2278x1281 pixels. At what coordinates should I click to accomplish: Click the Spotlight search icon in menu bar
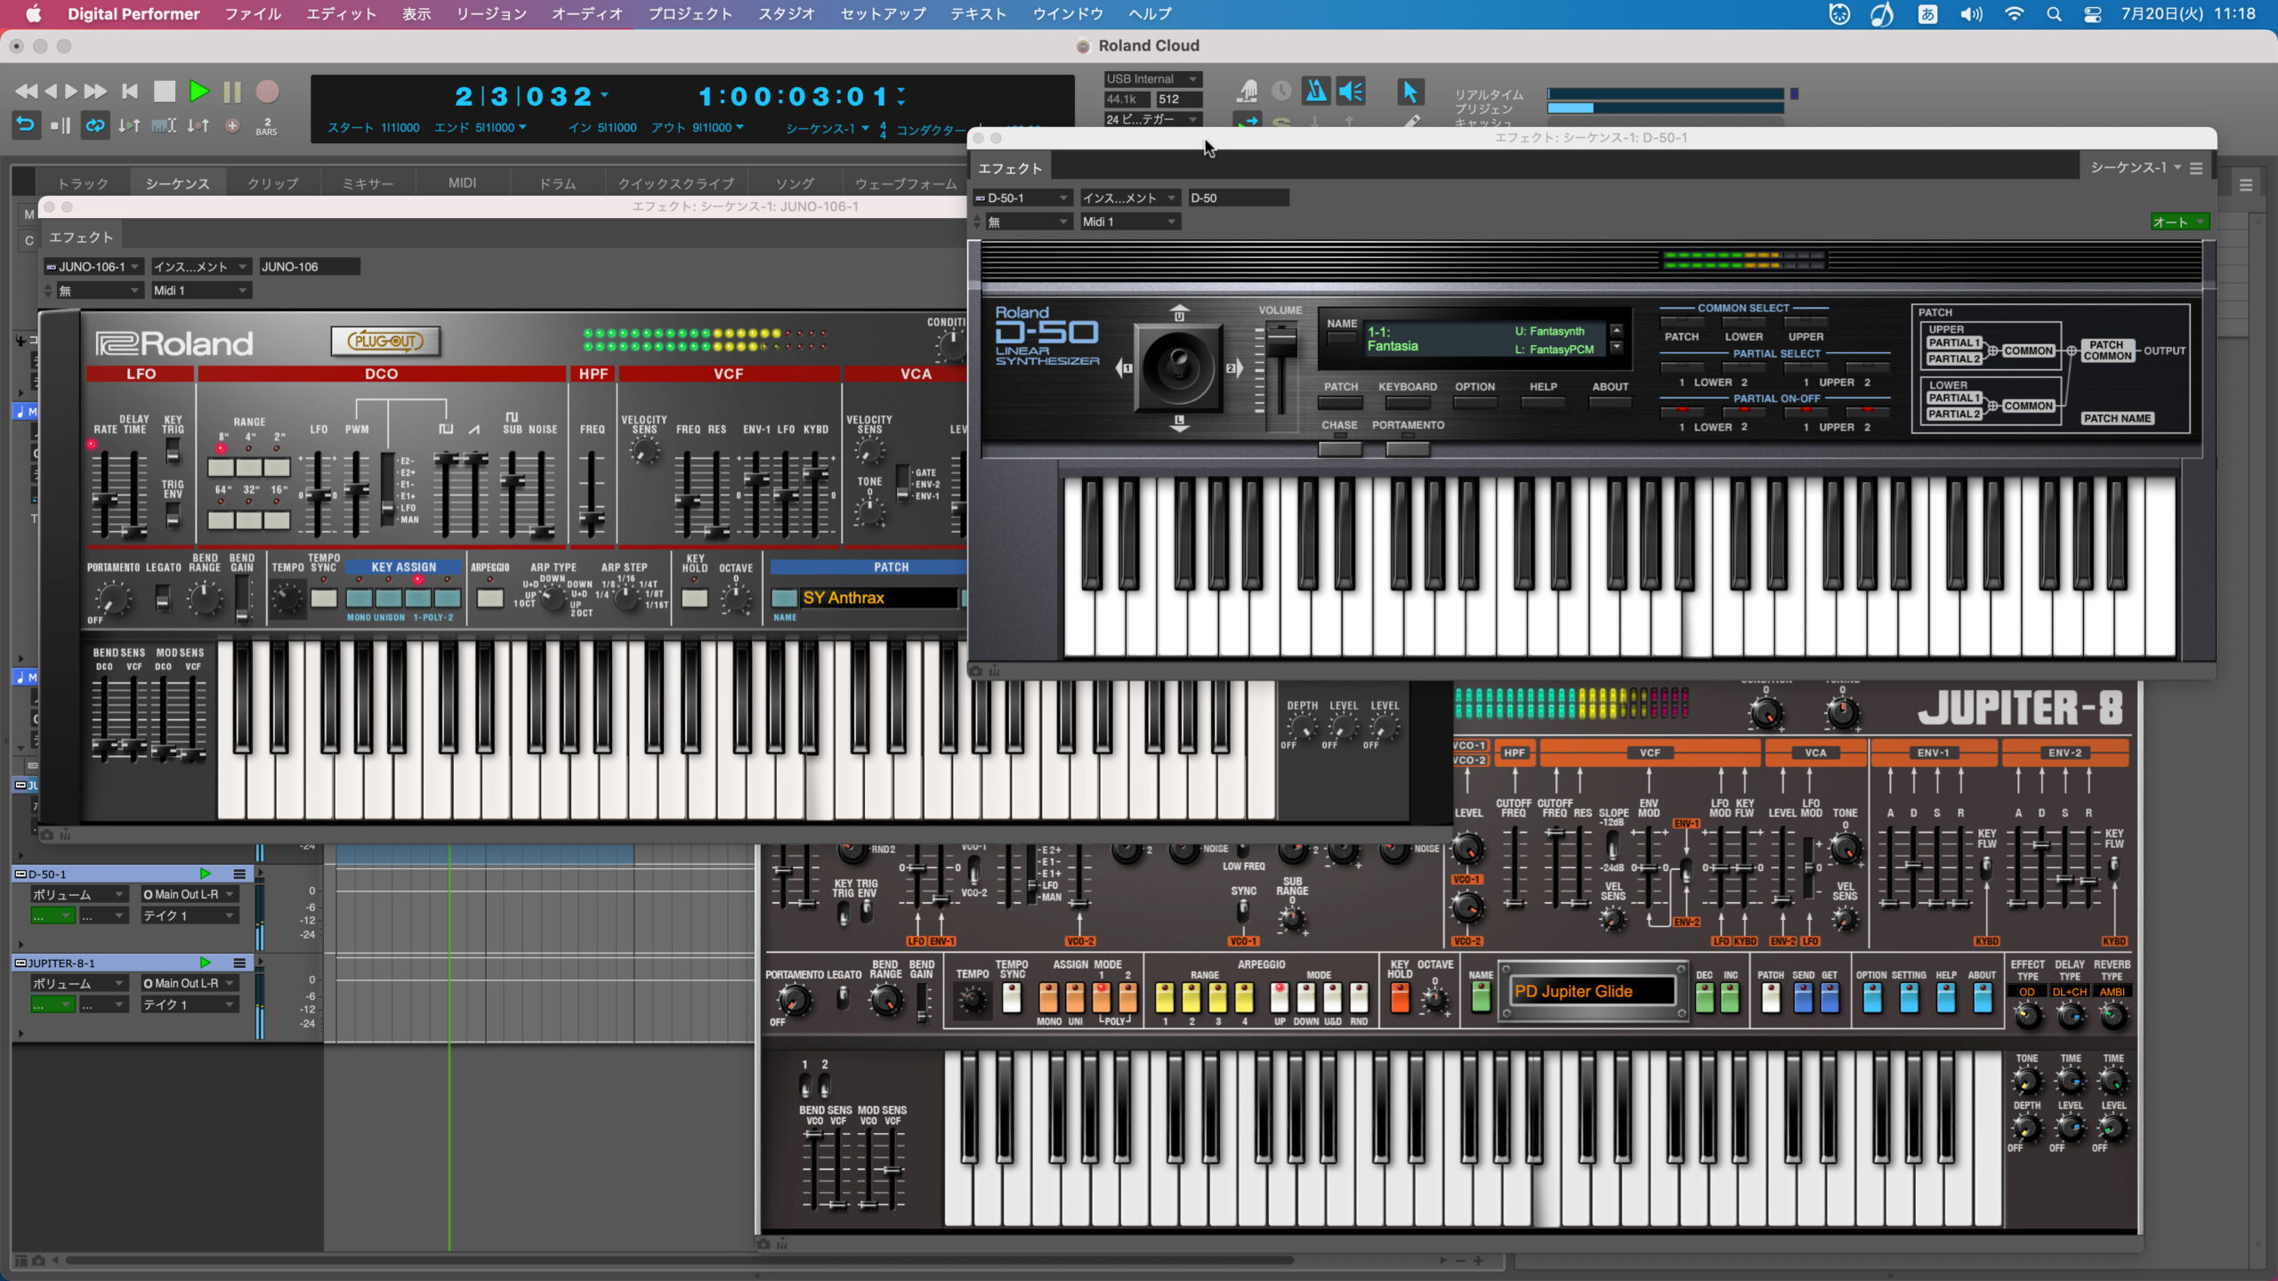coord(2054,14)
